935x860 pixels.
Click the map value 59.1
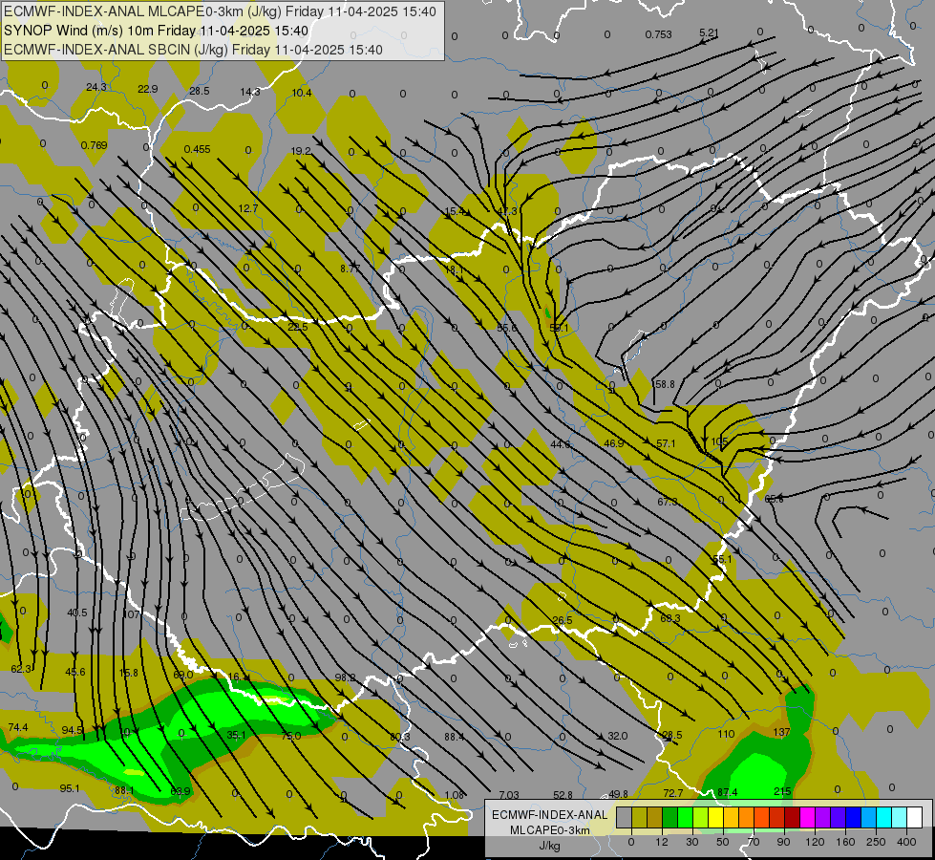(x=559, y=328)
